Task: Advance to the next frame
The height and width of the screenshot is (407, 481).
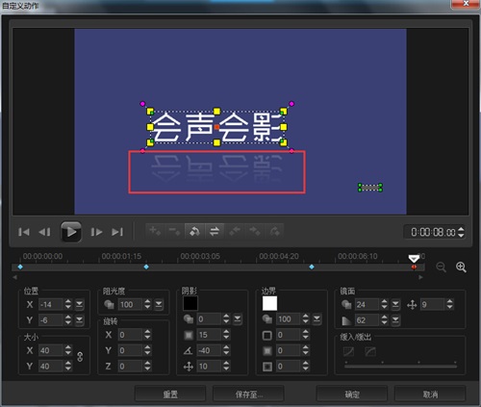Action: click(x=96, y=232)
